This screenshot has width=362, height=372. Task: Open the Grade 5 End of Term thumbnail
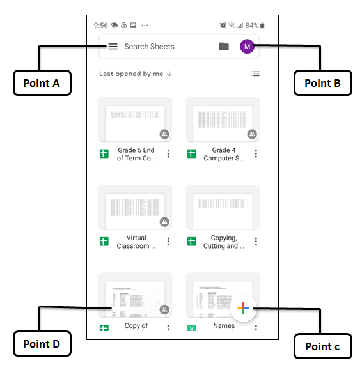coord(135,120)
